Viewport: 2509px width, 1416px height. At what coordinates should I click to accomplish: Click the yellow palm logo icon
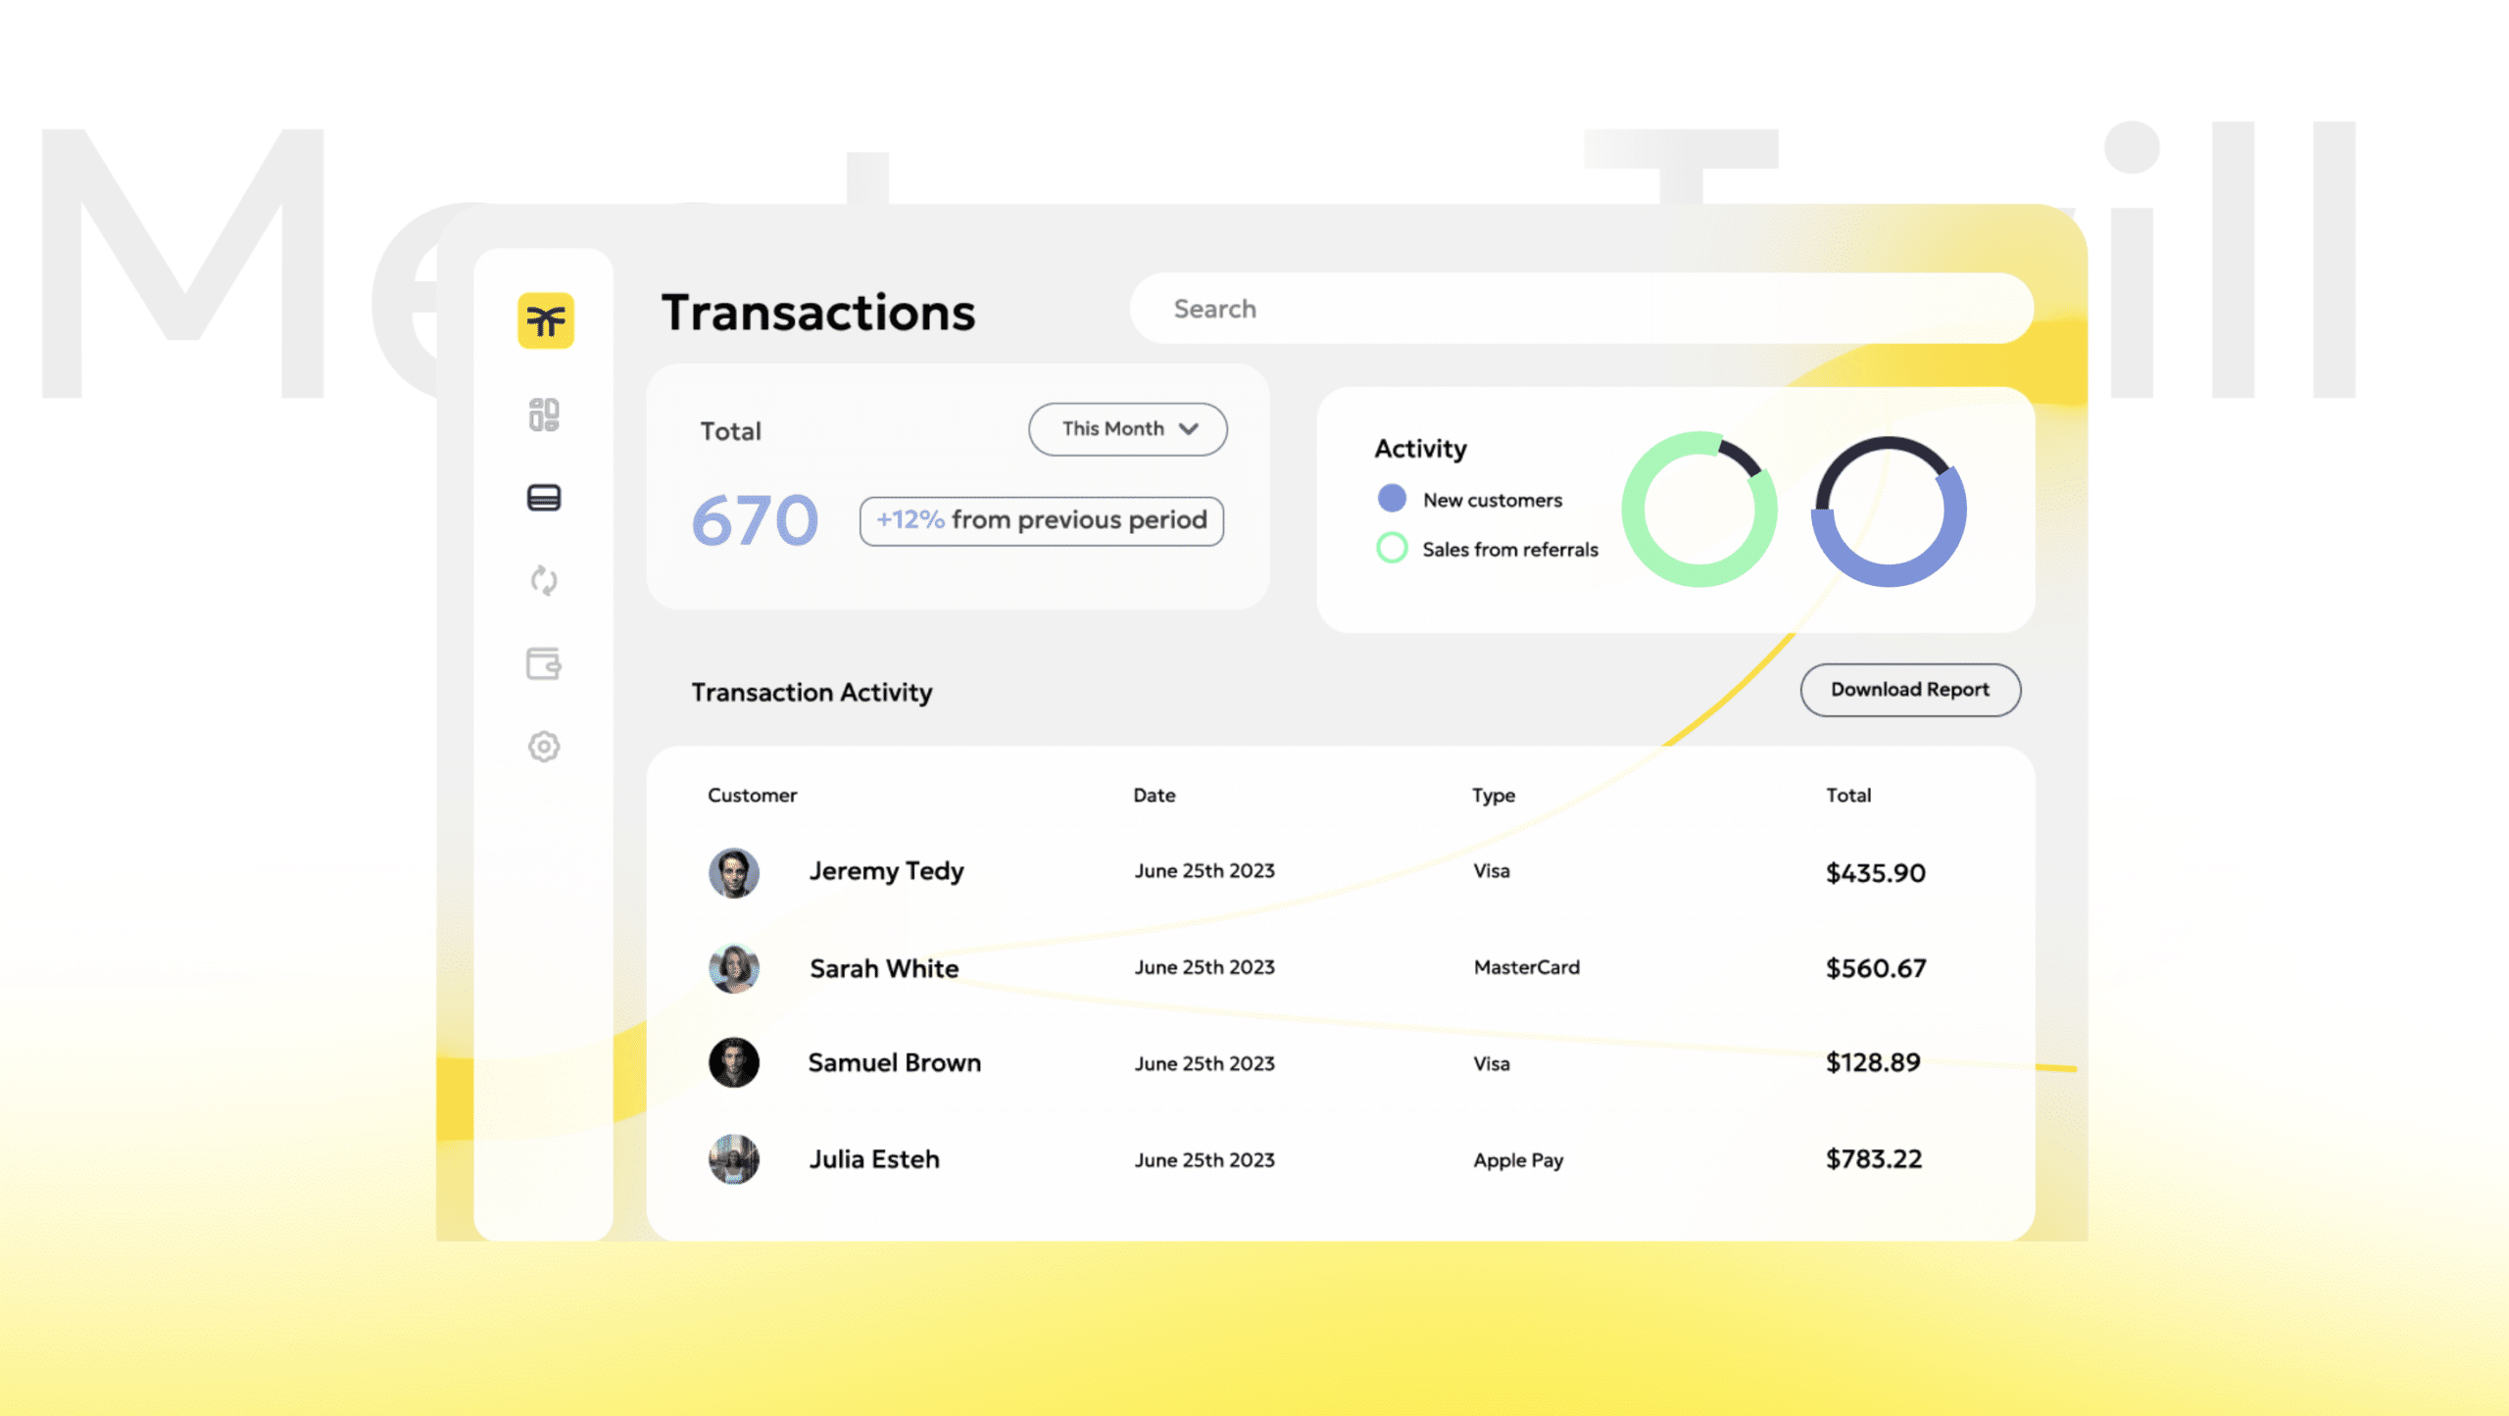pyautogui.click(x=546, y=320)
